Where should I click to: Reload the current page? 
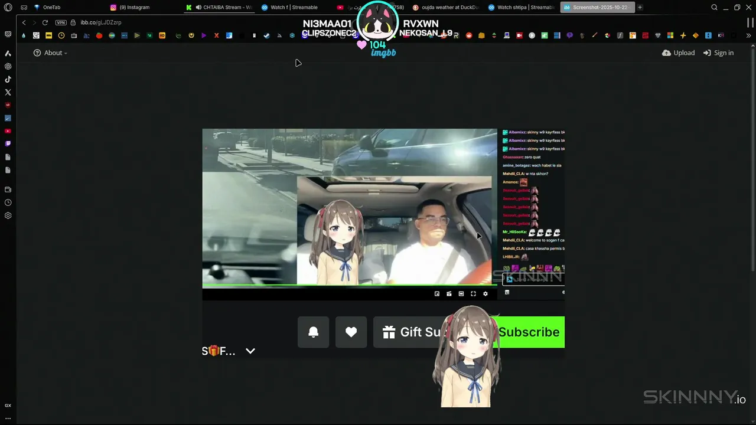point(45,22)
